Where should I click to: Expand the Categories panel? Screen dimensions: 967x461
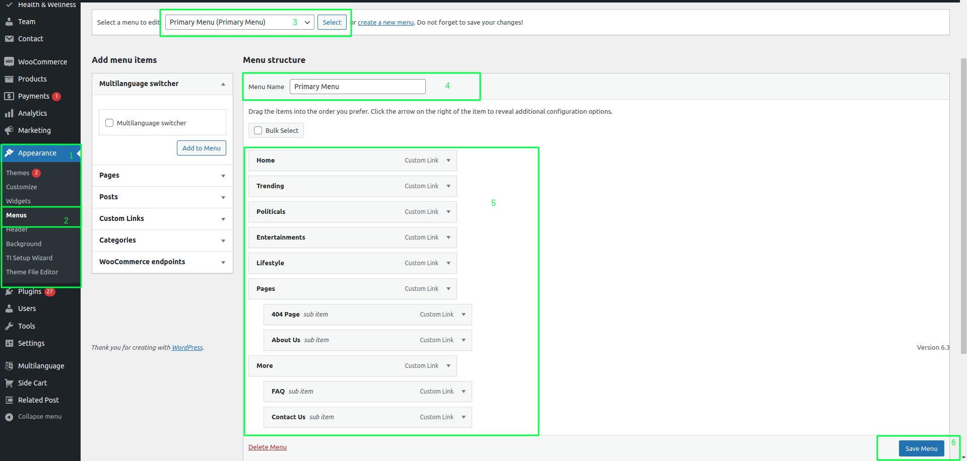point(223,241)
